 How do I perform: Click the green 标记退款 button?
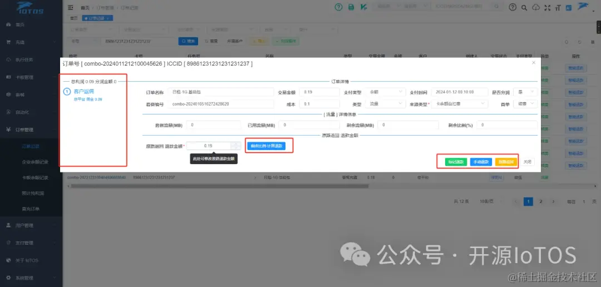point(456,162)
